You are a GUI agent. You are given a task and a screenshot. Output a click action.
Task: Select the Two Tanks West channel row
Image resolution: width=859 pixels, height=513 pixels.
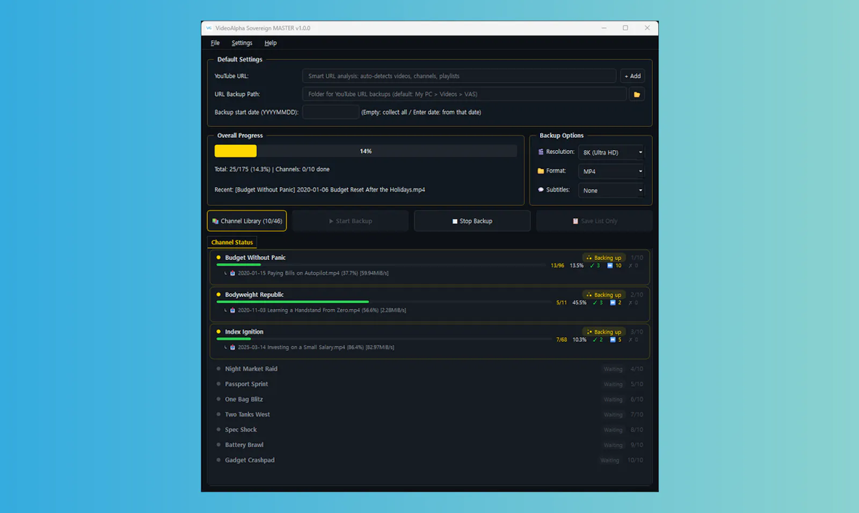[x=429, y=414]
